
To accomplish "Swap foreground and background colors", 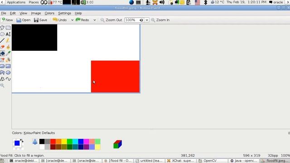I will click(x=22, y=141).
